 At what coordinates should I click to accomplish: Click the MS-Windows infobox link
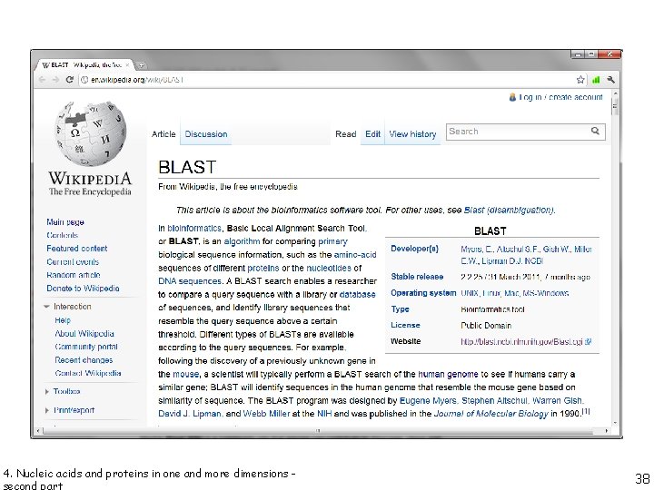545,293
